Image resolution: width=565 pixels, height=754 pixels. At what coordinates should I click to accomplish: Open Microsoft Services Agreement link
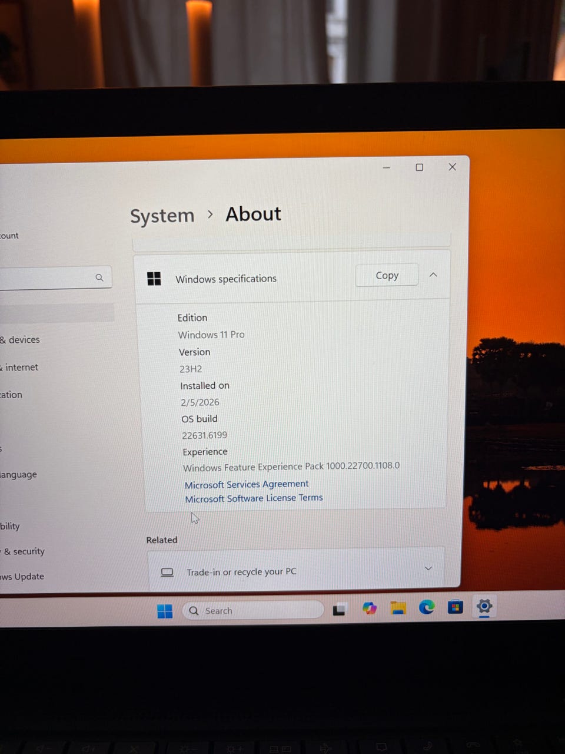pos(247,484)
